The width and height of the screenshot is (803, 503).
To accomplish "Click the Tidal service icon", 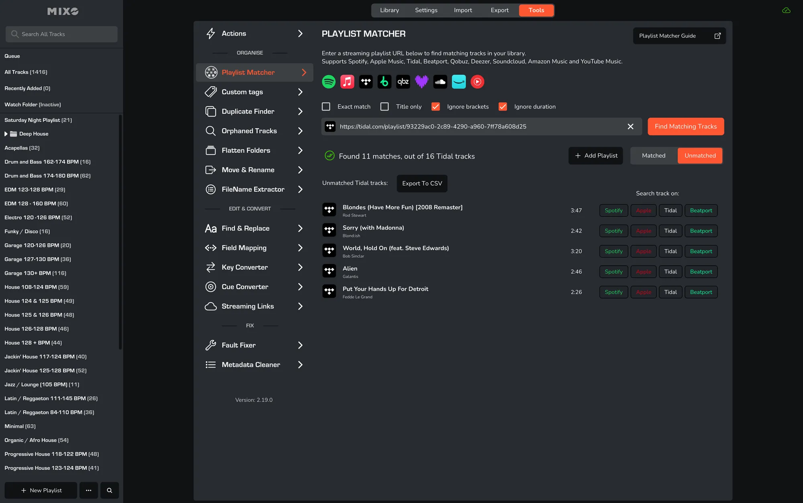I will (366, 82).
